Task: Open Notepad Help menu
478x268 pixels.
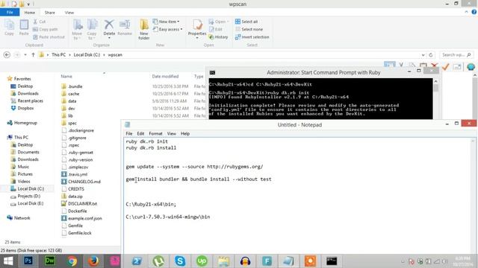Action: point(185,133)
